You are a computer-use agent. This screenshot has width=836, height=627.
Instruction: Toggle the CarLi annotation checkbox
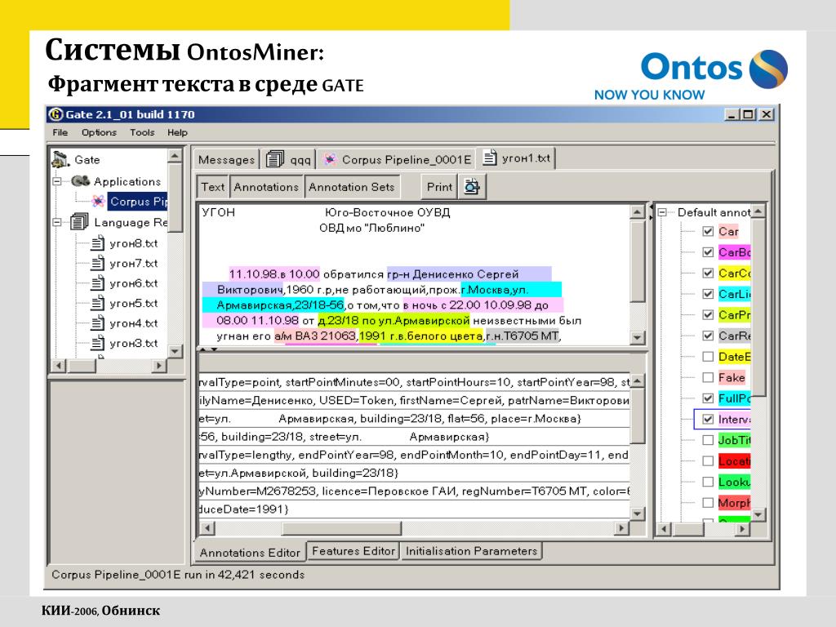(x=708, y=294)
